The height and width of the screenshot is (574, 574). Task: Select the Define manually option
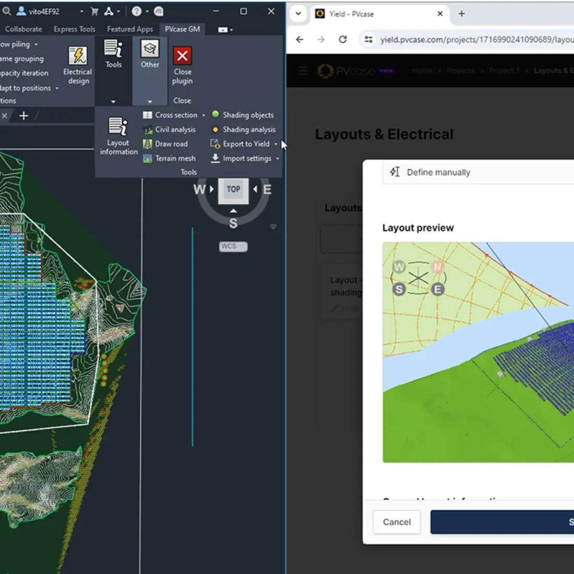point(478,172)
